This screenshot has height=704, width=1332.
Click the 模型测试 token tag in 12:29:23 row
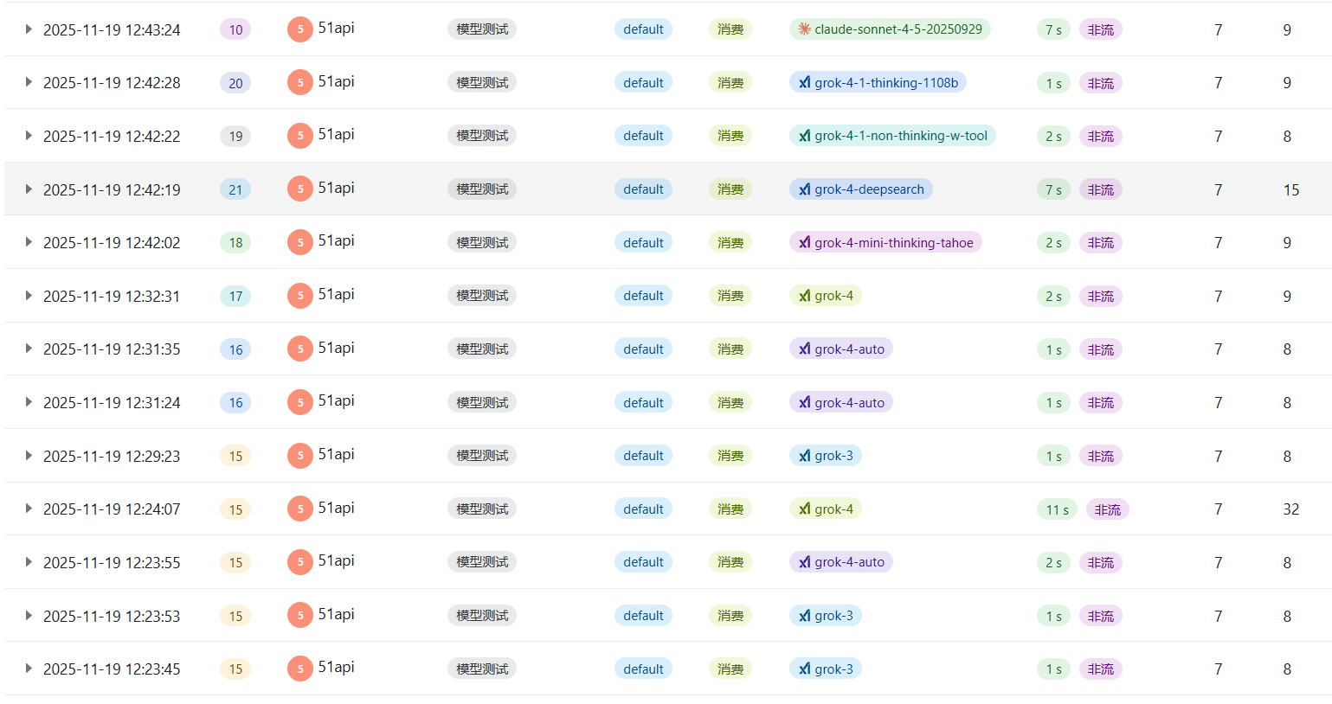482,456
